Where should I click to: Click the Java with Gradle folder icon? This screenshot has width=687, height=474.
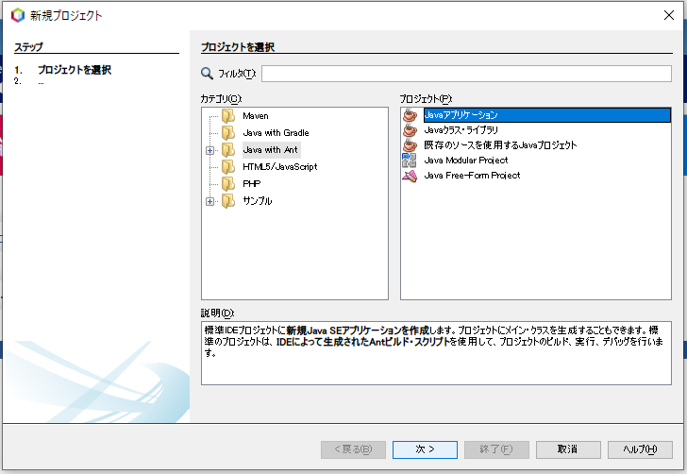228,133
